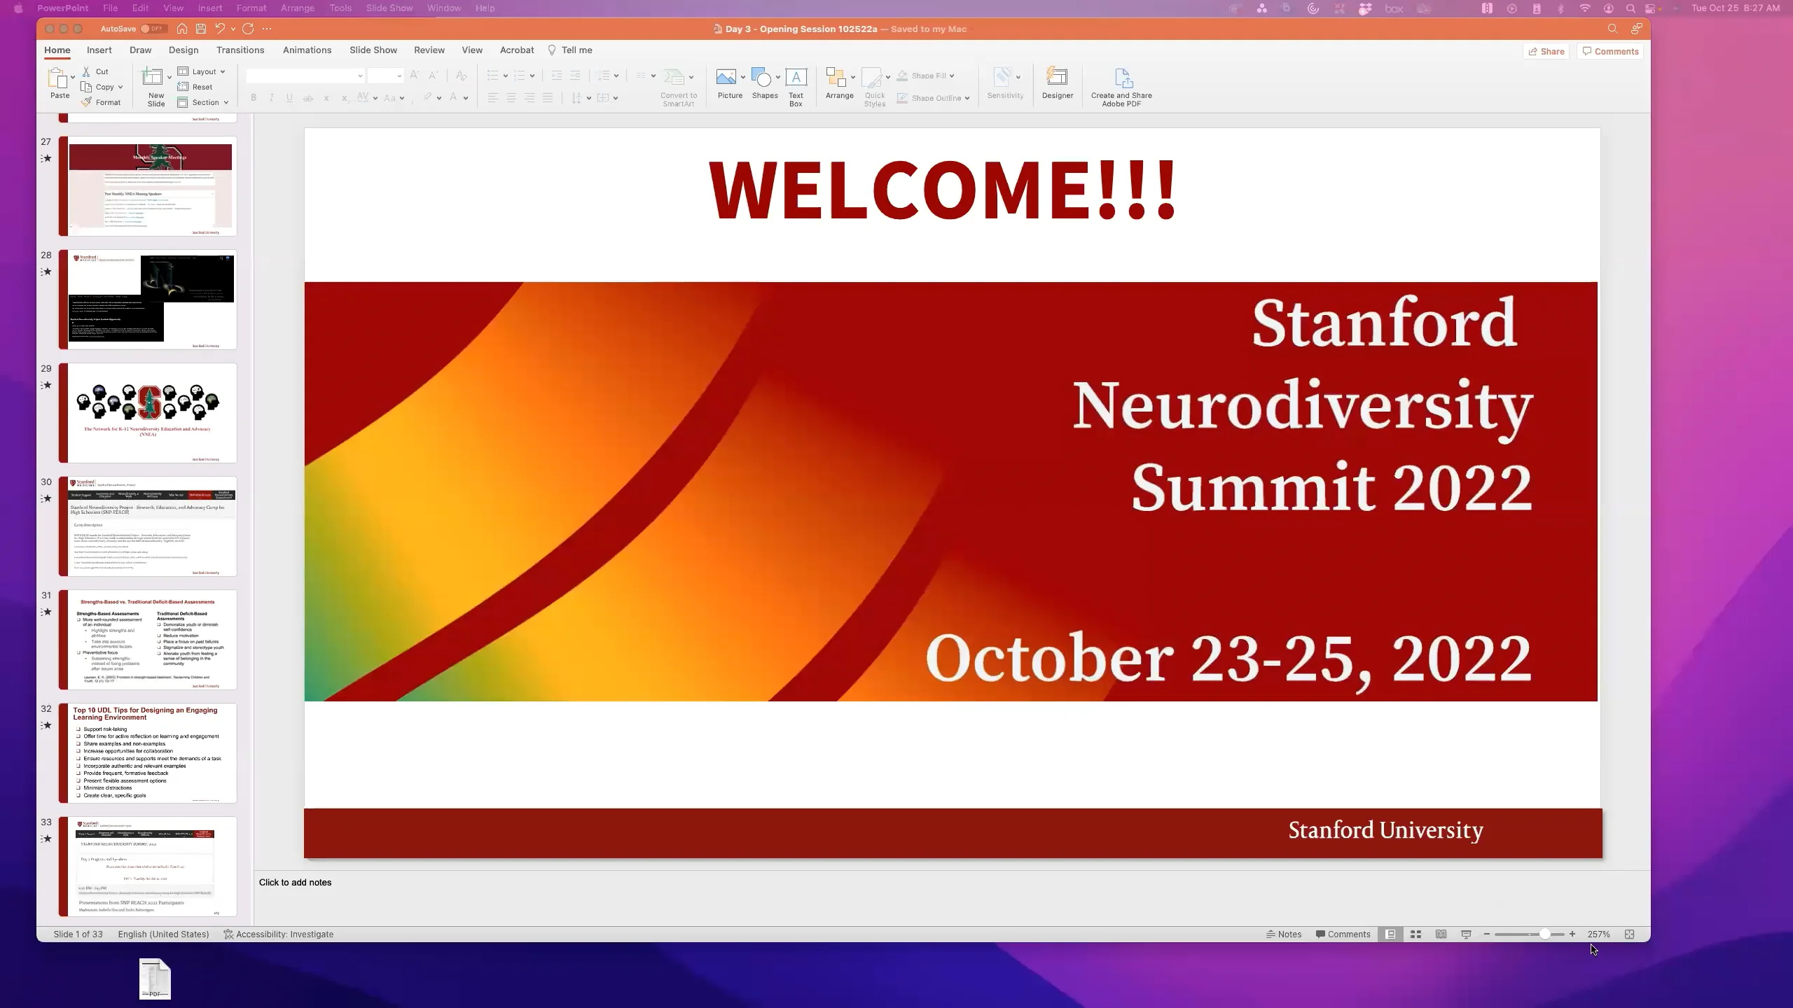Click the Share button
The height and width of the screenshot is (1008, 1793).
point(1546,51)
